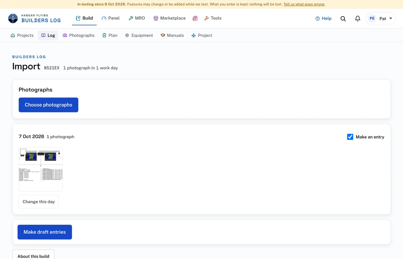Image resolution: width=403 pixels, height=259 pixels.
Task: Select the Log sub-navigation item
Action: (x=48, y=35)
